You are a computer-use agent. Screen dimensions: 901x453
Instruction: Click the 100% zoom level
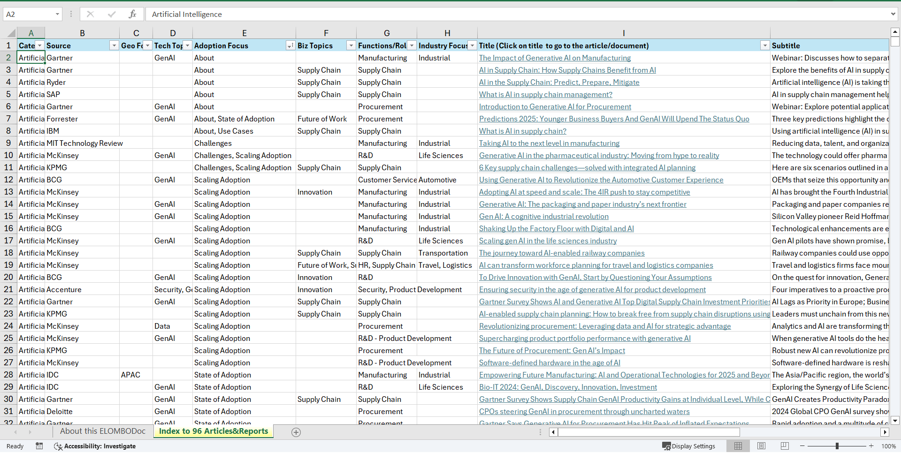(x=888, y=446)
